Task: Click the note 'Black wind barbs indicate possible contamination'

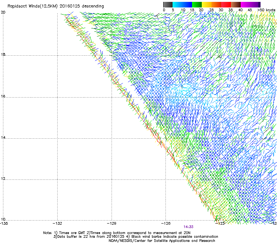Action: tap(175, 237)
